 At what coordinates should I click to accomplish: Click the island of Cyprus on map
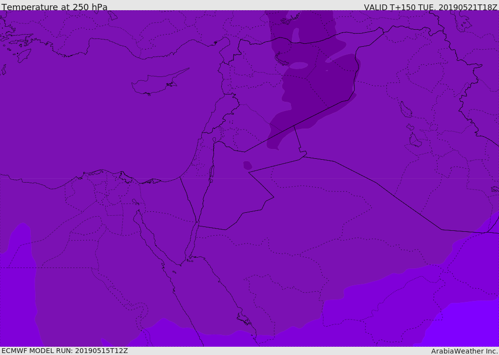tap(159, 82)
